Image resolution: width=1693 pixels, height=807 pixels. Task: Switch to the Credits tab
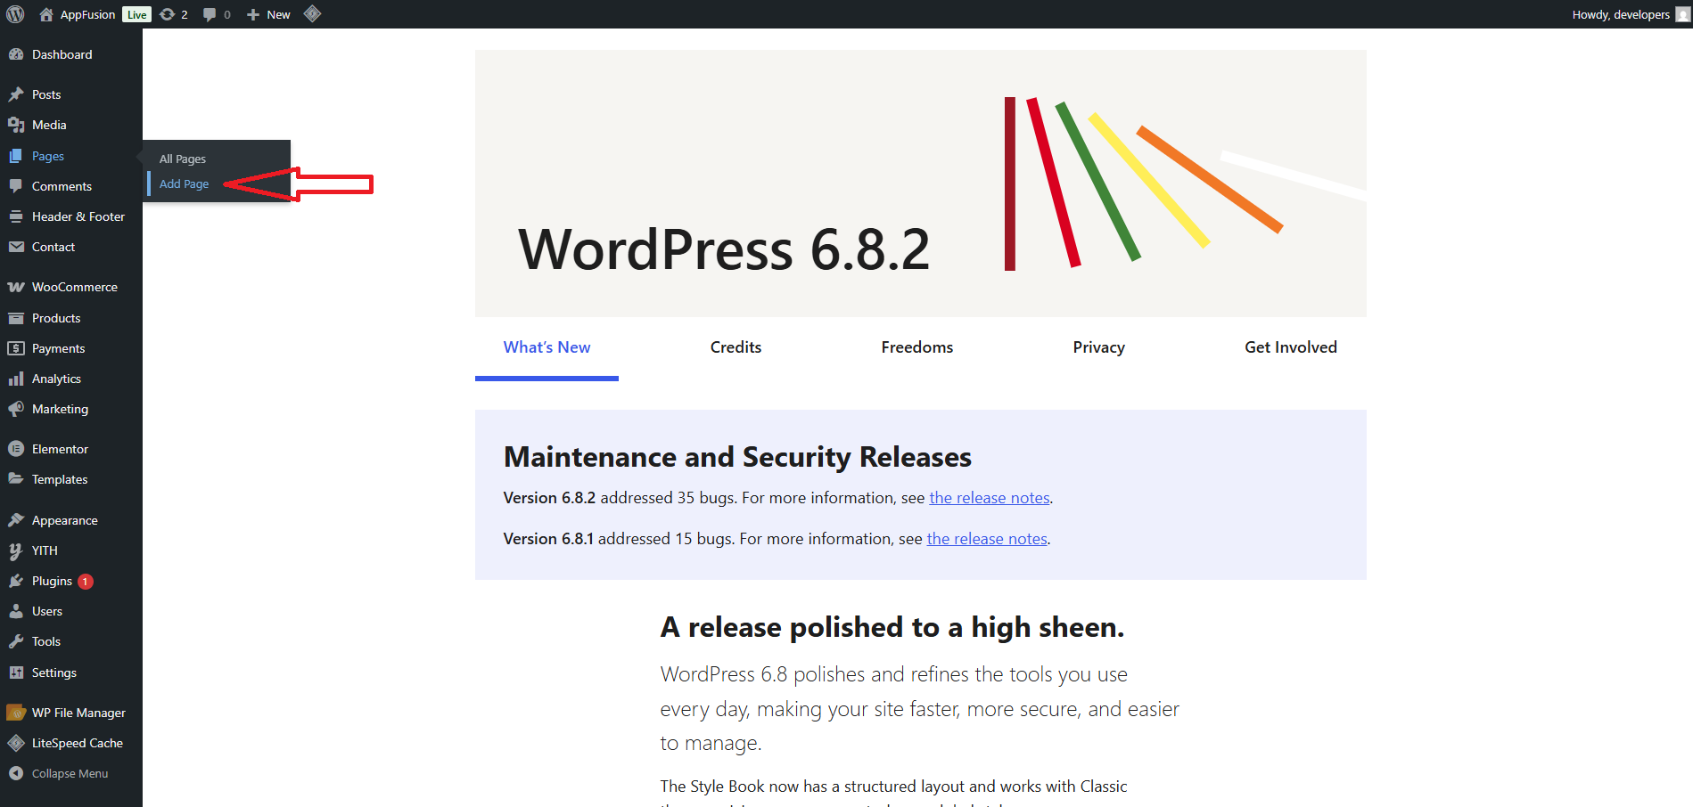click(736, 347)
